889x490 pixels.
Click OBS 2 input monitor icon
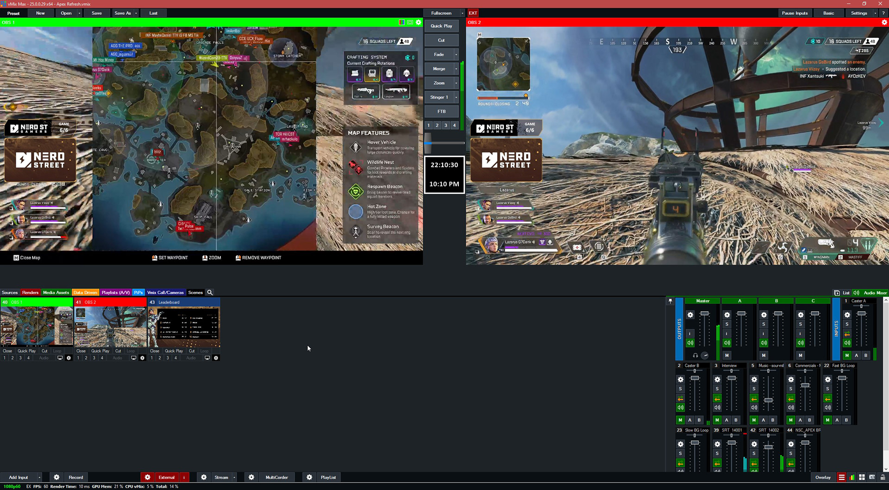[133, 358]
